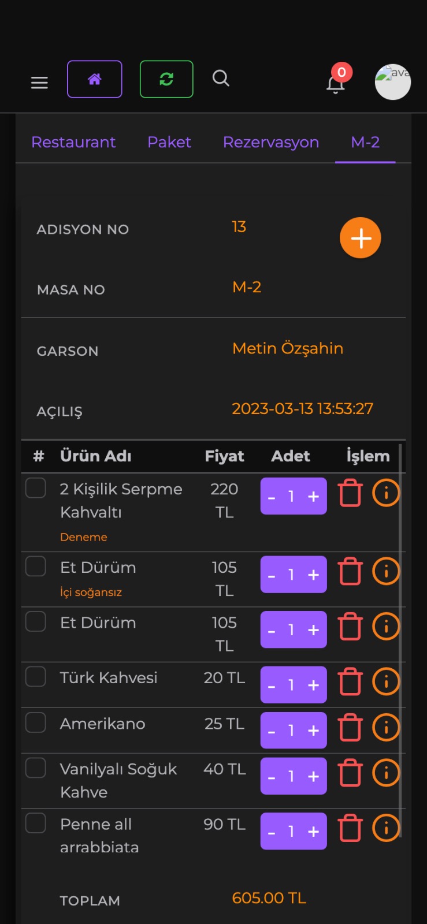
Task: Go to the home screen button
Action: 95,79
